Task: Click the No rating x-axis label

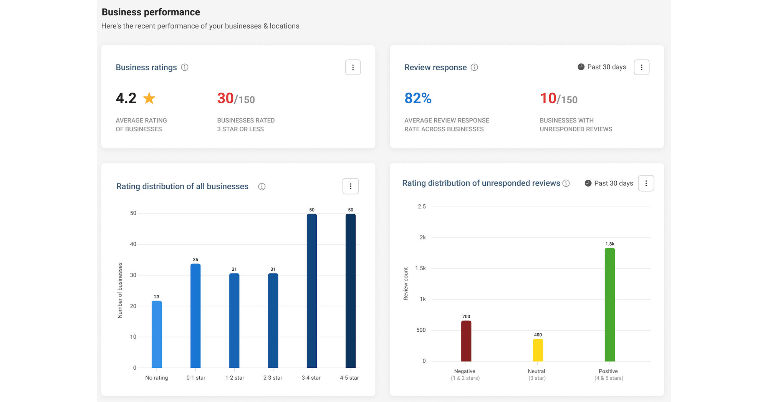Action: point(157,378)
